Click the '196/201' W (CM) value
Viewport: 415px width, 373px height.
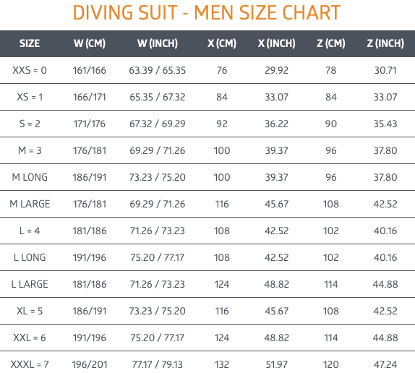(90, 364)
